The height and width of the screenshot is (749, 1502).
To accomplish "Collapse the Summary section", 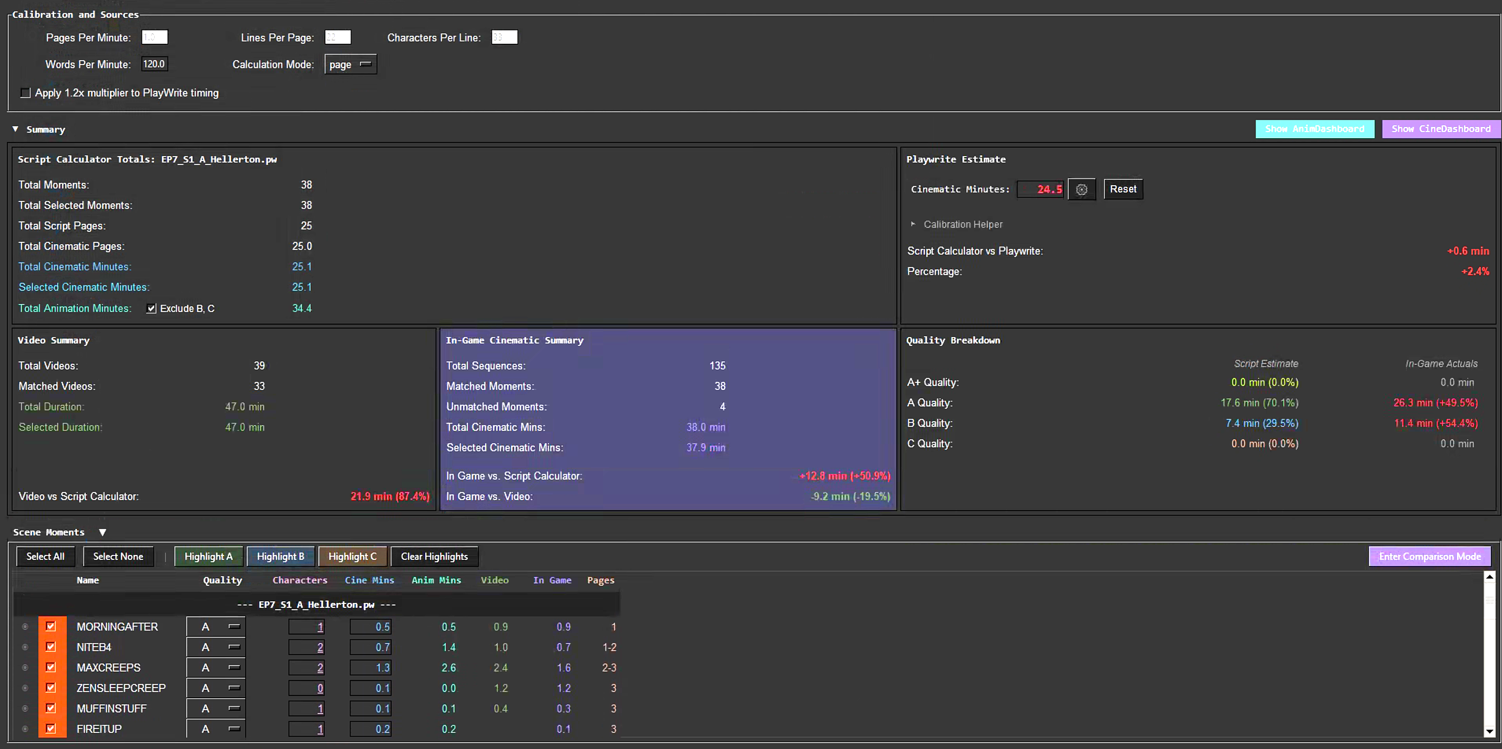I will click(x=16, y=129).
